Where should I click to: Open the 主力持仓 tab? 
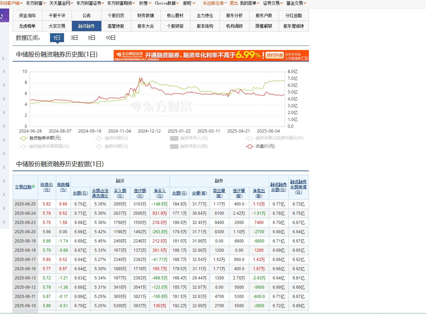(205, 15)
